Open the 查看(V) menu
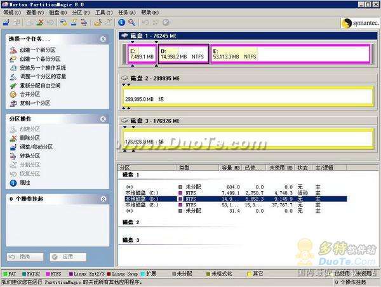Viewport: 381px width, 287px height. 35,13
